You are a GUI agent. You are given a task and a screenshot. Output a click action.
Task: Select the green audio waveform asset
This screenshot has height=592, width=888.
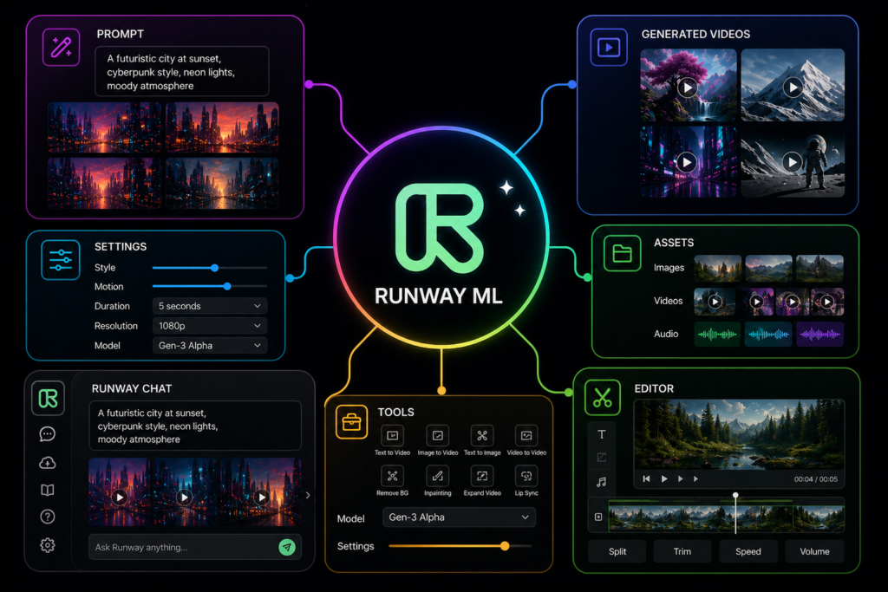[717, 334]
